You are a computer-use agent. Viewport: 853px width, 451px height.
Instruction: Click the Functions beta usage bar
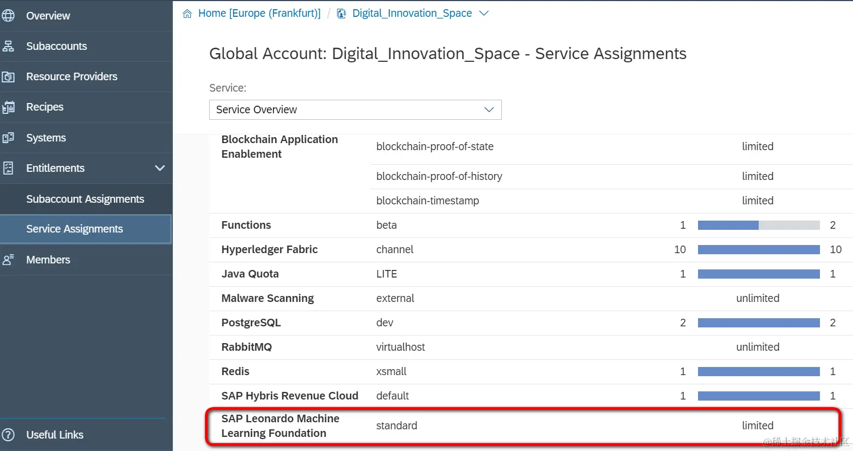[x=758, y=225]
